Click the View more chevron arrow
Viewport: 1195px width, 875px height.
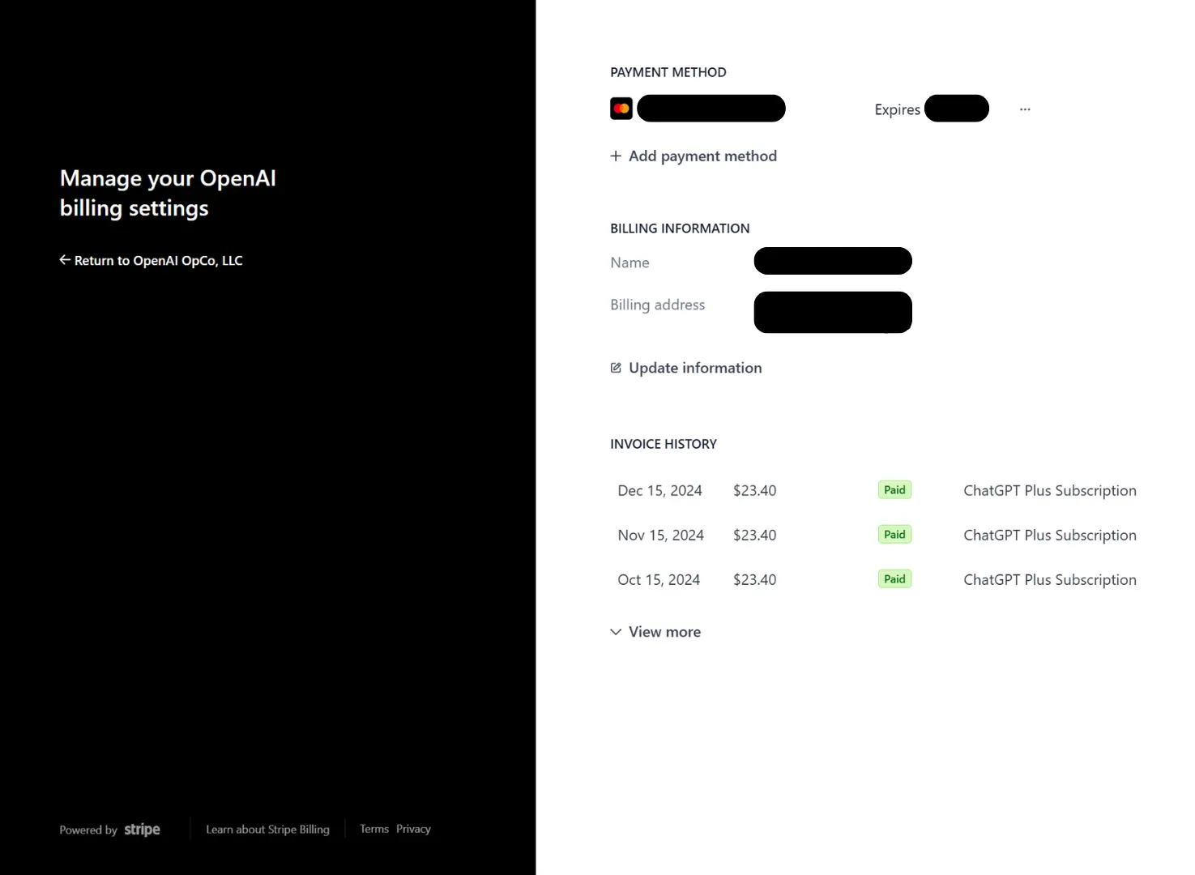click(x=616, y=631)
